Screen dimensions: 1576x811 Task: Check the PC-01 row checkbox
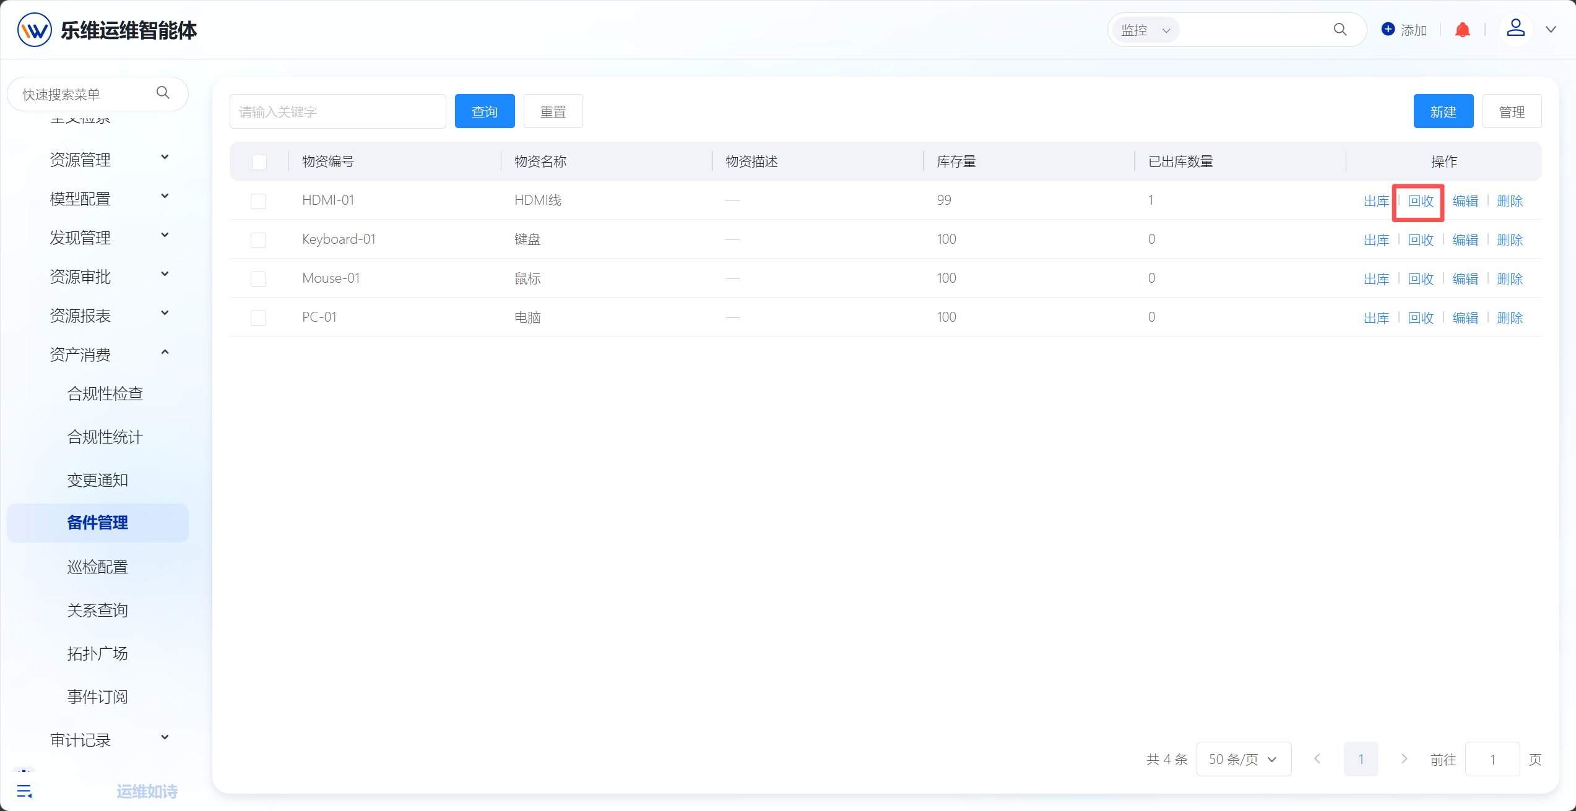(x=259, y=318)
